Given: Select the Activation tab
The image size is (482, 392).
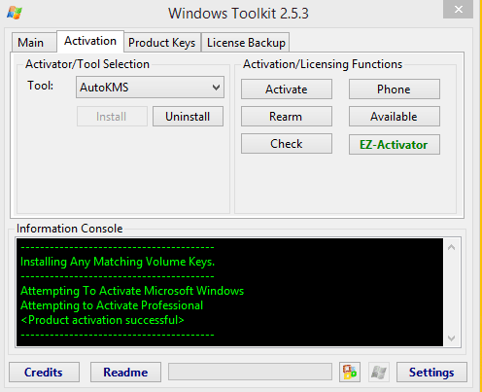Looking at the screenshot, I should tap(90, 41).
